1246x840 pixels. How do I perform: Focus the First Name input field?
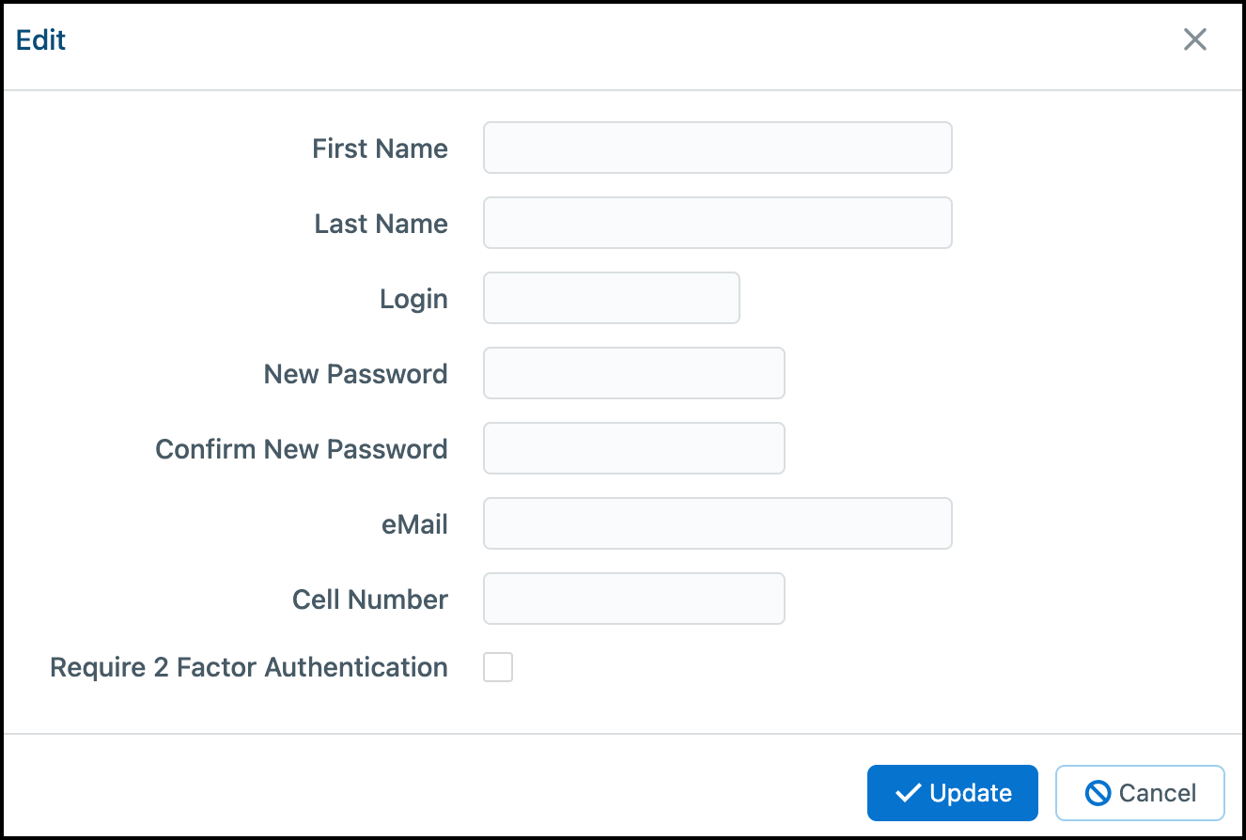coord(718,148)
